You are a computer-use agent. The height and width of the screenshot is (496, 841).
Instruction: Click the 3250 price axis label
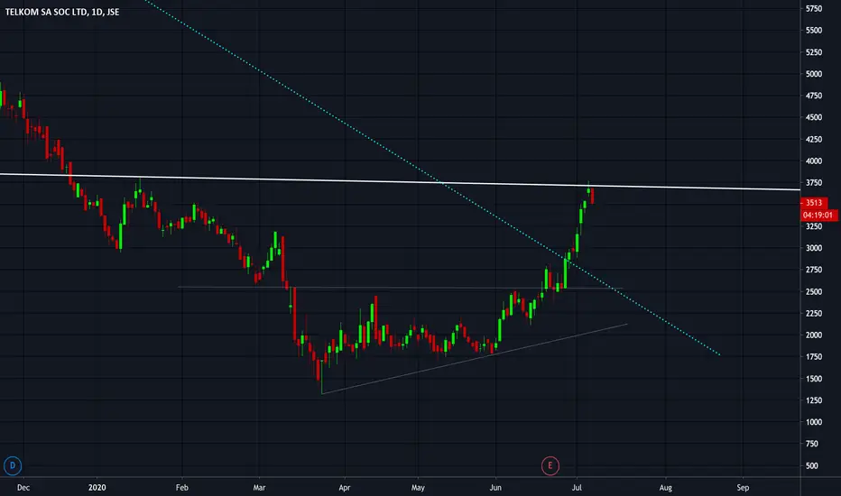pyautogui.click(x=814, y=226)
